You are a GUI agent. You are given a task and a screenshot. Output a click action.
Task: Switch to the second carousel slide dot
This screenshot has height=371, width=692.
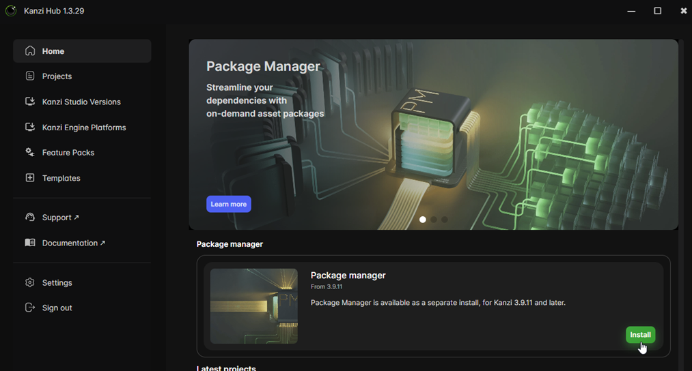[x=433, y=220]
